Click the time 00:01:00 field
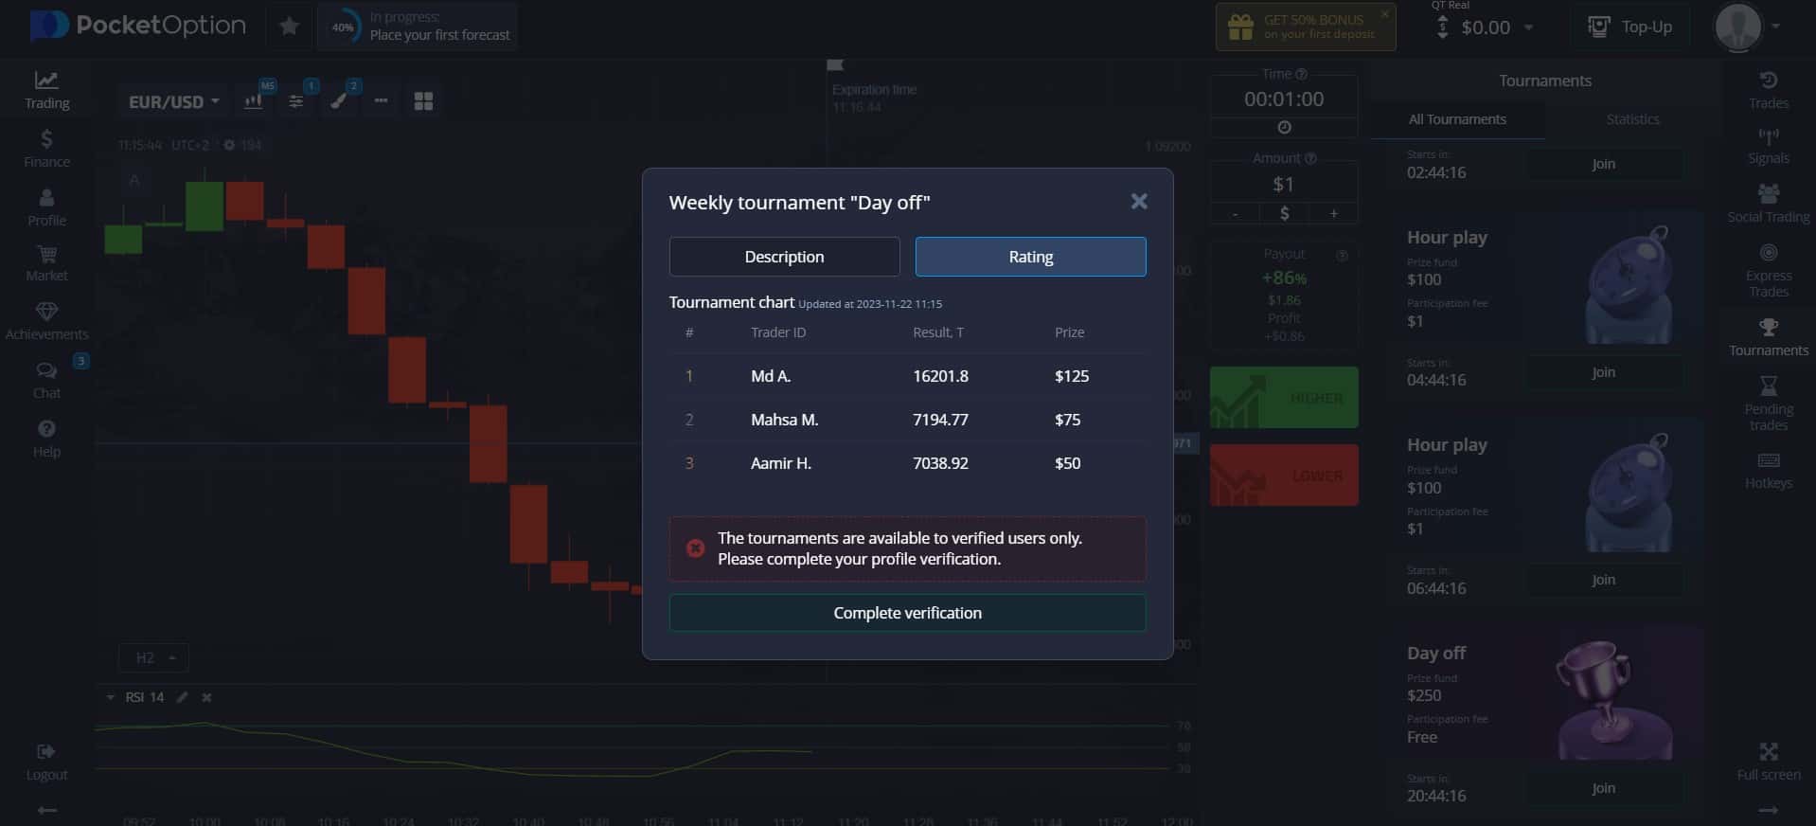Viewport: 1816px width, 826px height. 1284,99
